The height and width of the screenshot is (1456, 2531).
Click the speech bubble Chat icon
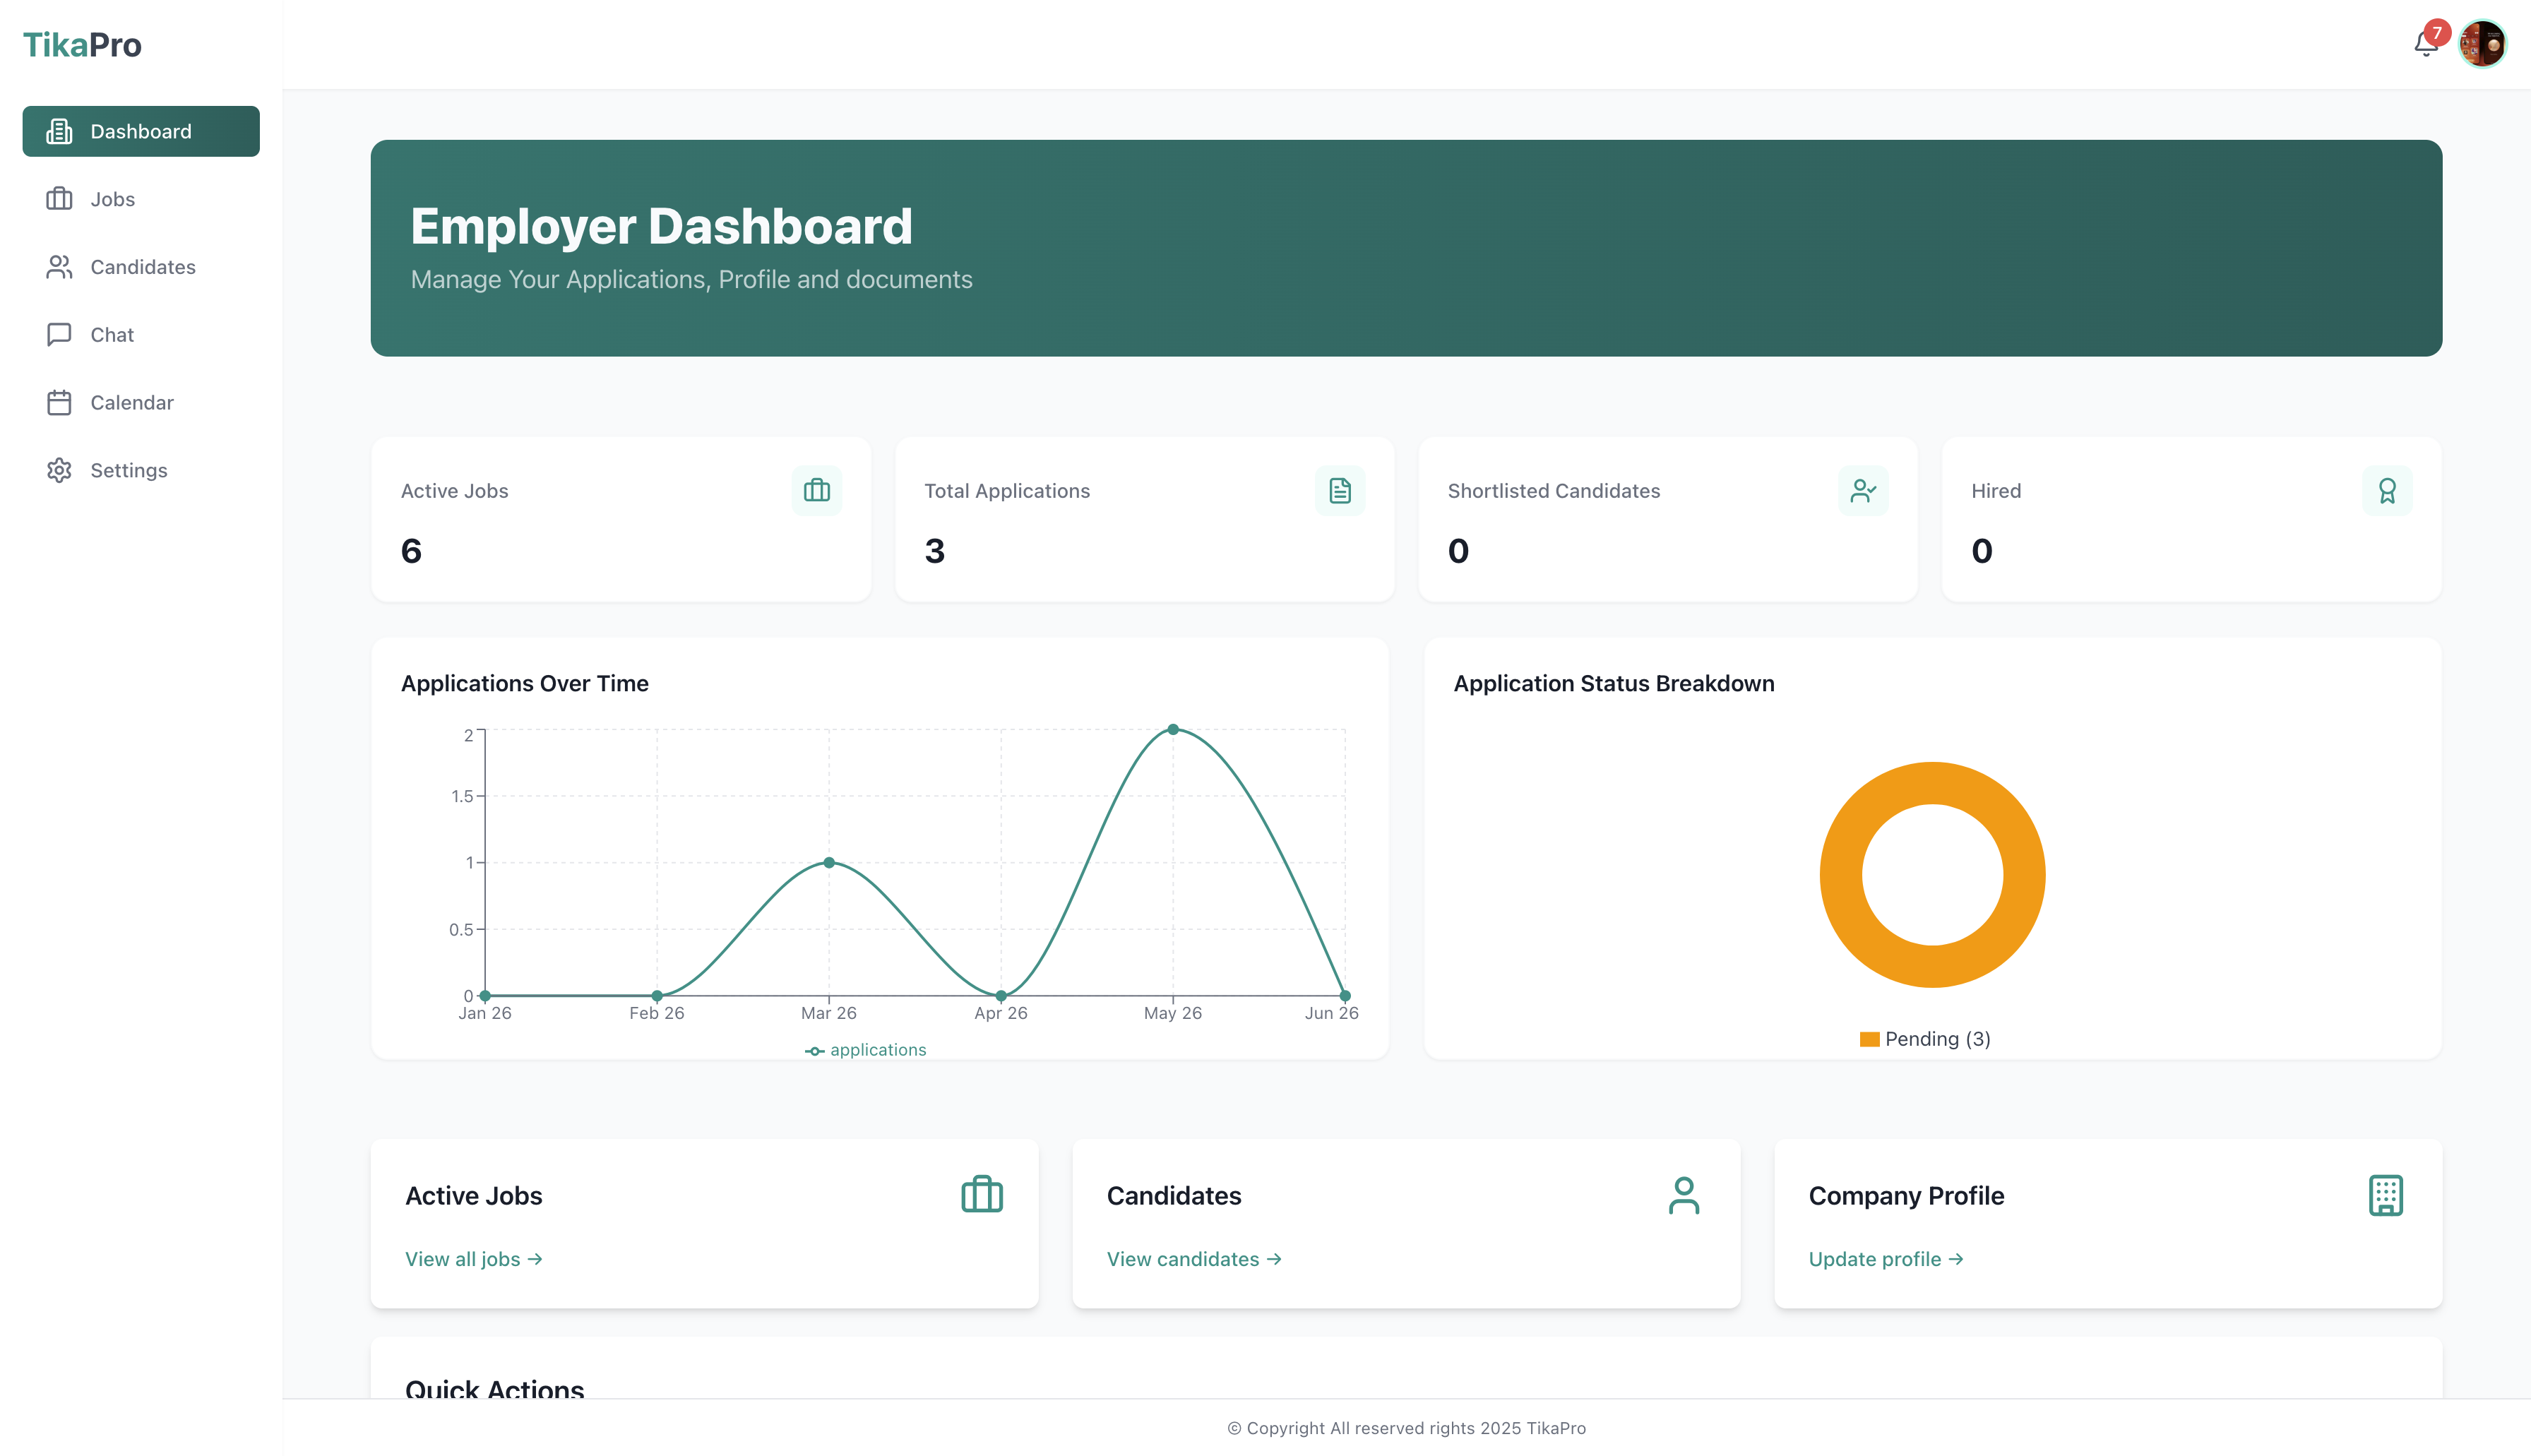[59, 335]
